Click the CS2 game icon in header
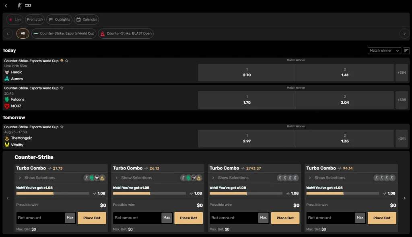This screenshot has height=237, width=412. [19, 6]
